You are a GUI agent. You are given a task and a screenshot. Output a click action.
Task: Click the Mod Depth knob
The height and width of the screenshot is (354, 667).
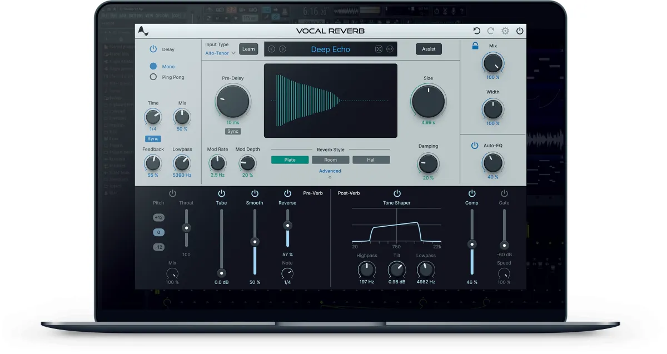[x=247, y=163]
